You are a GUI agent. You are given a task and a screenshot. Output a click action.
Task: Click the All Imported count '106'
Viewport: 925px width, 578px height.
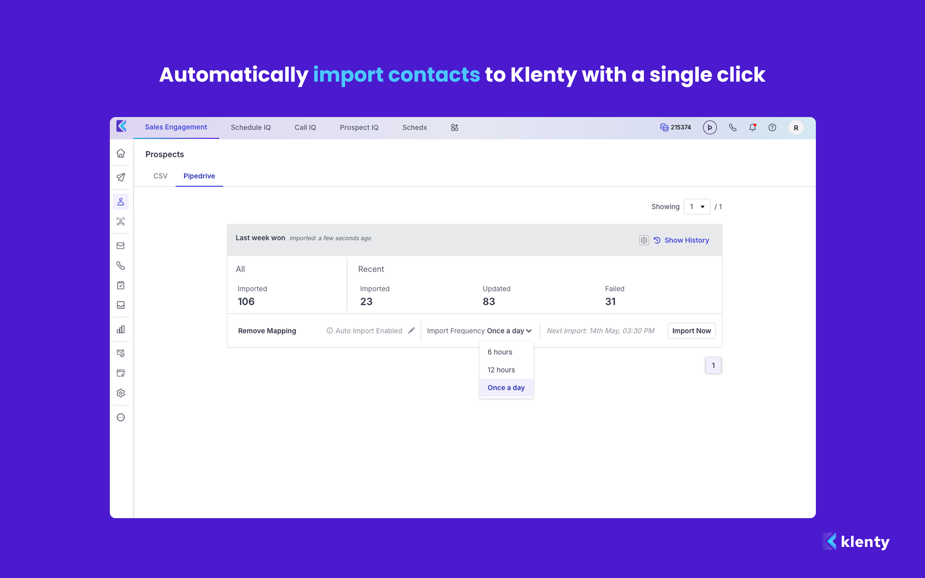tap(246, 302)
